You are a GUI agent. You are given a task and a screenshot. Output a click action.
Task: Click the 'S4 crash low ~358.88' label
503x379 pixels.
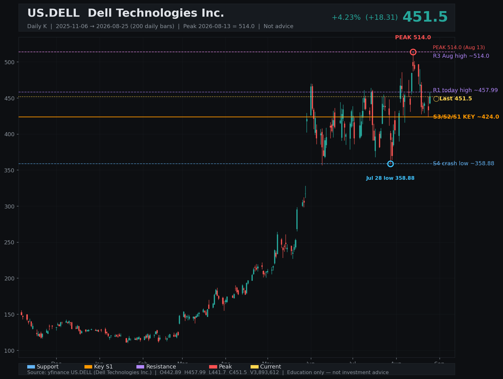tap(463, 163)
